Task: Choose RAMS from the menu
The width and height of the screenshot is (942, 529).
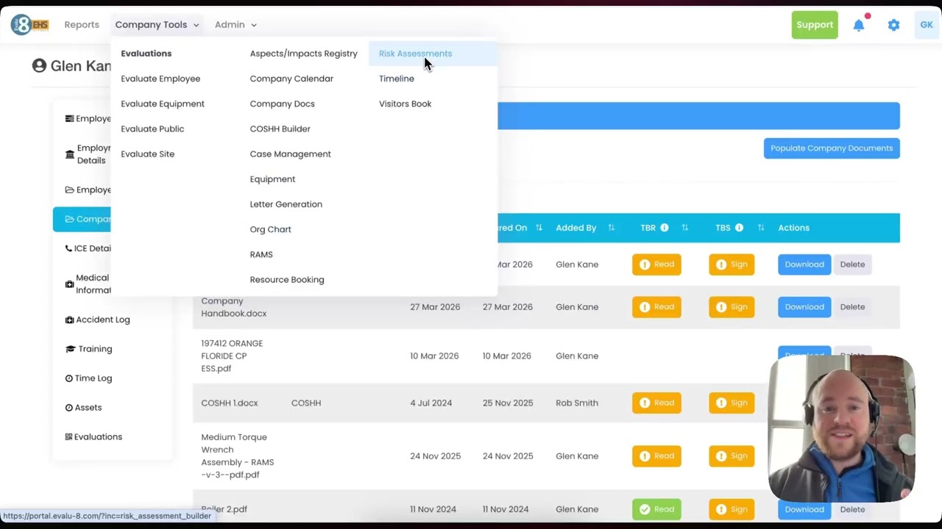Action: [261, 254]
